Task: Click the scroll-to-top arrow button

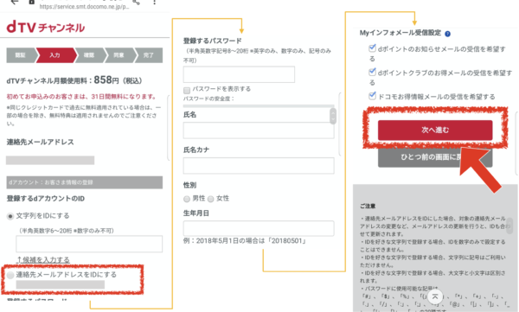Action: 435,296
